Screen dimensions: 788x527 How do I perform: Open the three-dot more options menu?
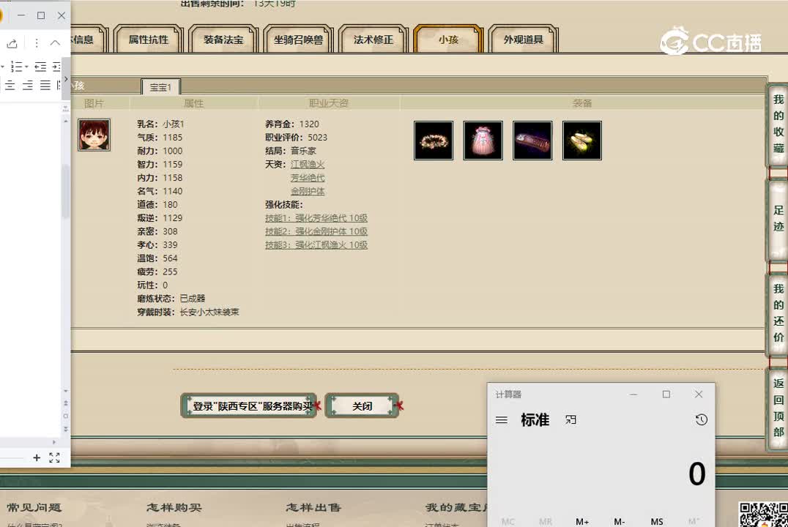click(36, 43)
